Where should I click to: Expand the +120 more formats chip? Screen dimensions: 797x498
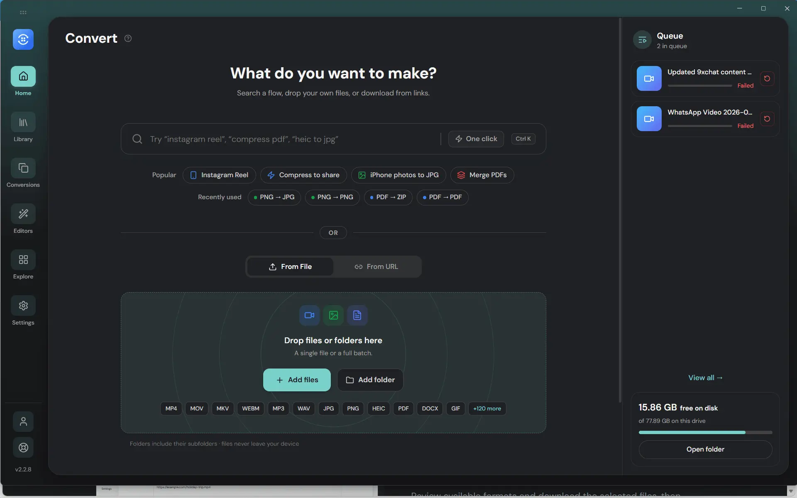487,408
